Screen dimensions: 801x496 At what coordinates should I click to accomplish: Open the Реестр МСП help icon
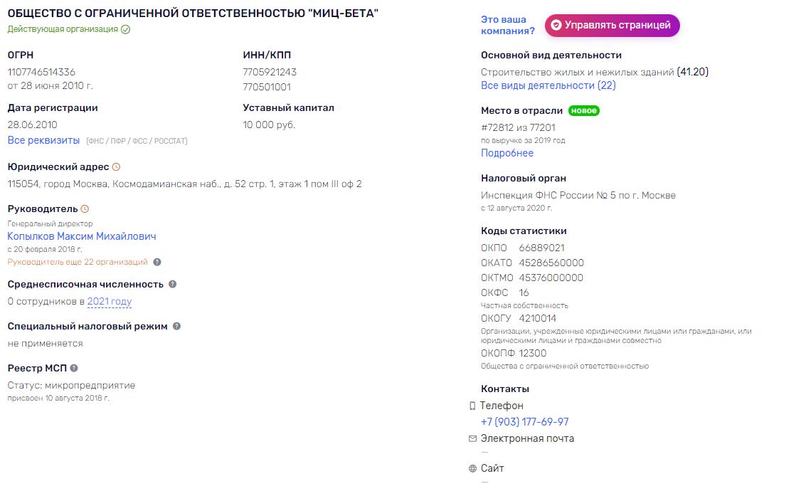[x=74, y=369]
